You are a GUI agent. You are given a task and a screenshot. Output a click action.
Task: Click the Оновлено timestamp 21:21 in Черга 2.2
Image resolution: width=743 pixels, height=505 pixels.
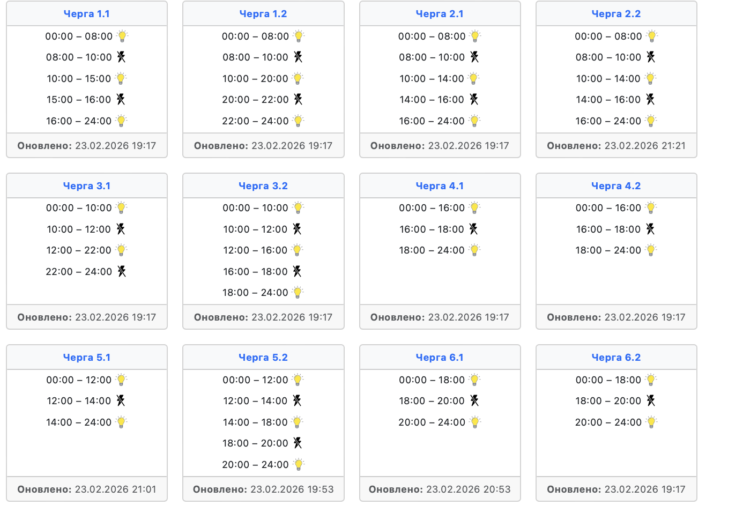[645, 146]
